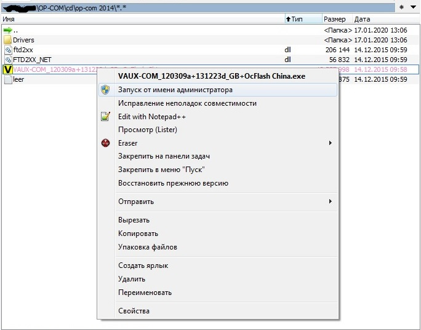Image resolution: width=421 pixels, height=330 pixels.
Task: Click the pink VAUX-COM_120309a file name
Action: coord(55,69)
